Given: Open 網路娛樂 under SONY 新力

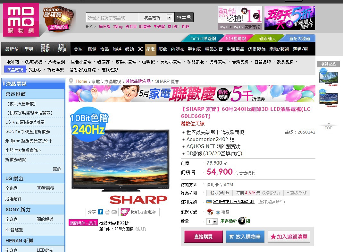Looking at the screenshot, I should tap(45, 219).
